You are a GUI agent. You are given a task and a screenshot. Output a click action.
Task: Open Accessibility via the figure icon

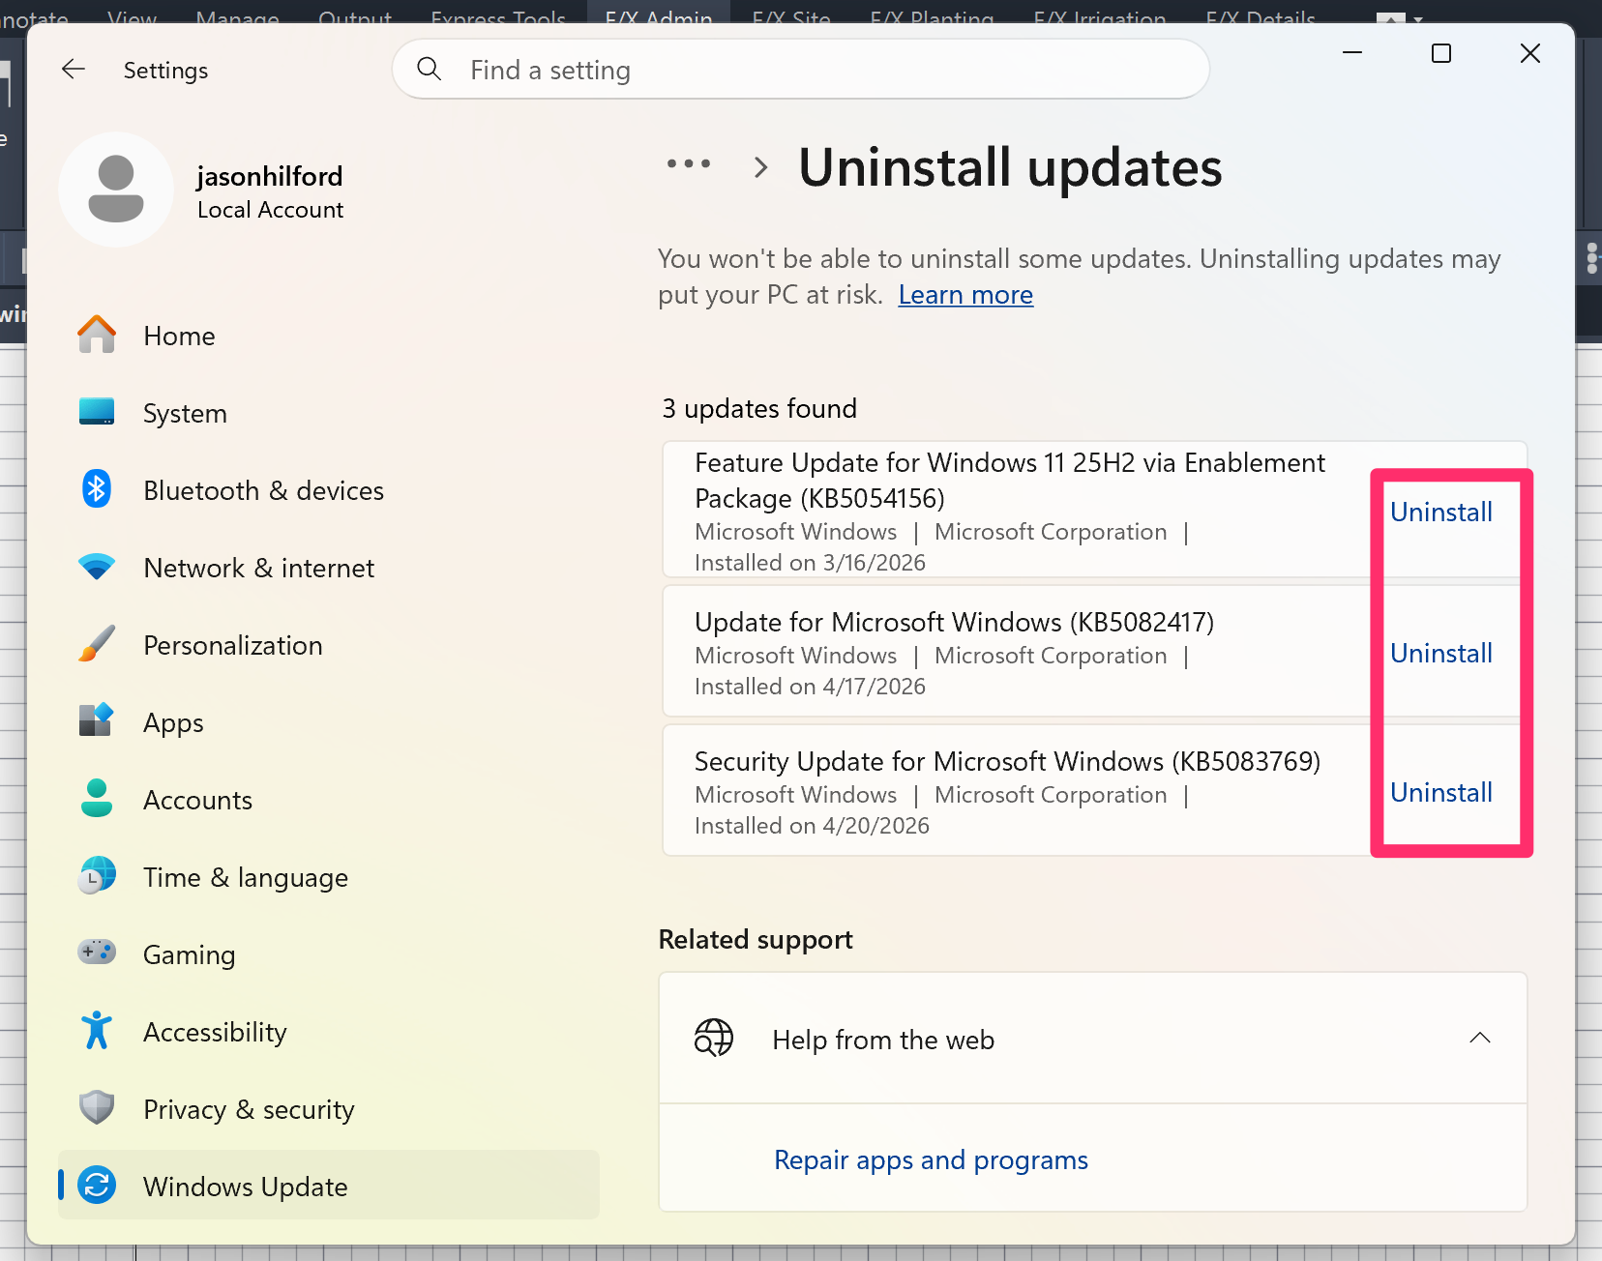coord(96,1031)
